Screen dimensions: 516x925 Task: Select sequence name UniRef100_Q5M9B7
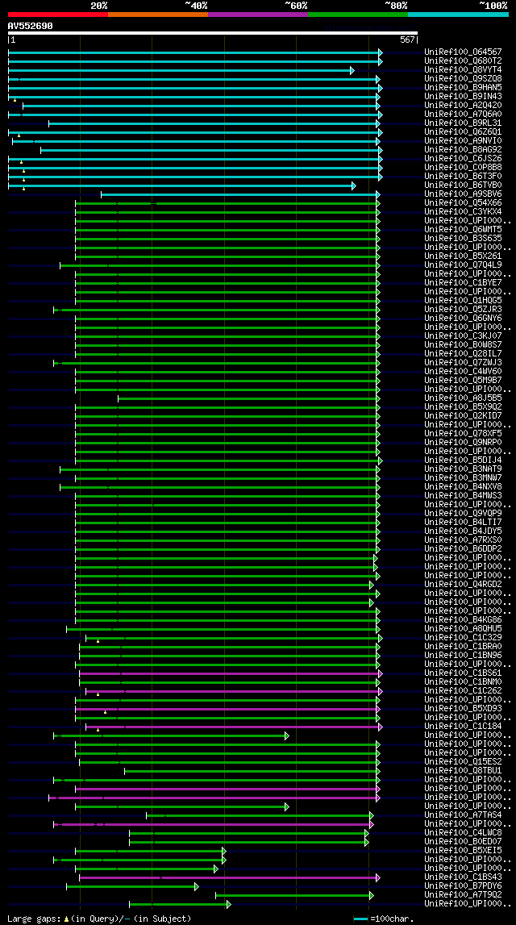[463, 380]
